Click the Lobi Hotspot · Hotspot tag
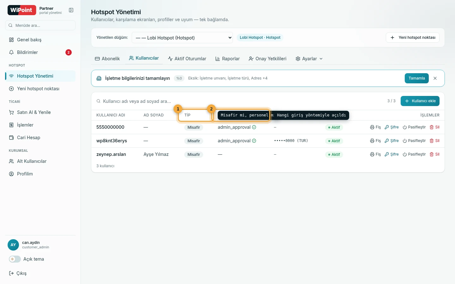The image size is (455, 284). [x=260, y=38]
